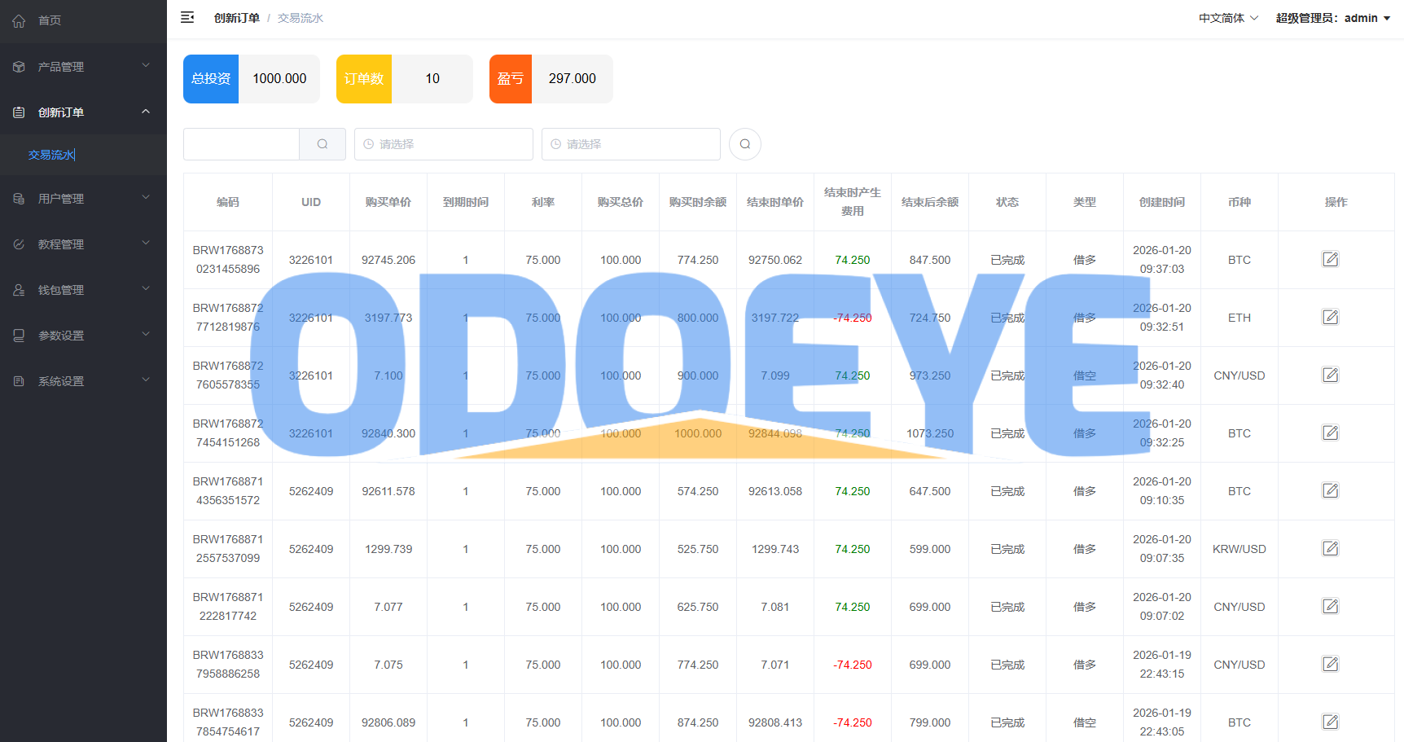Select 交易流水 submenu item
The width and height of the screenshot is (1404, 742).
click(x=51, y=155)
